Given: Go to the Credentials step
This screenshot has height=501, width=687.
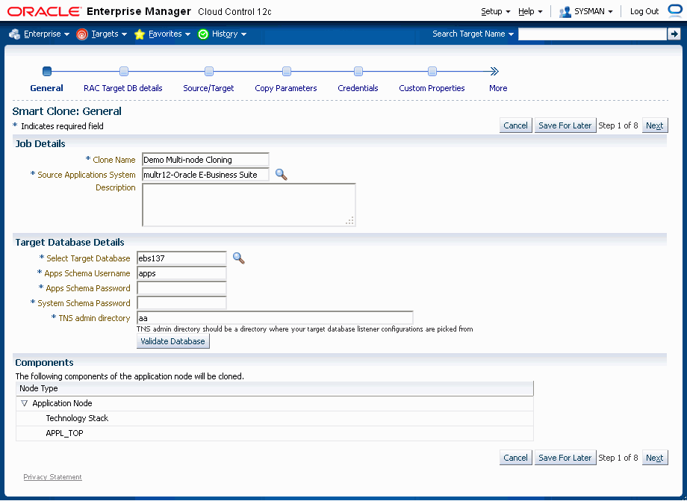Looking at the screenshot, I should [358, 88].
